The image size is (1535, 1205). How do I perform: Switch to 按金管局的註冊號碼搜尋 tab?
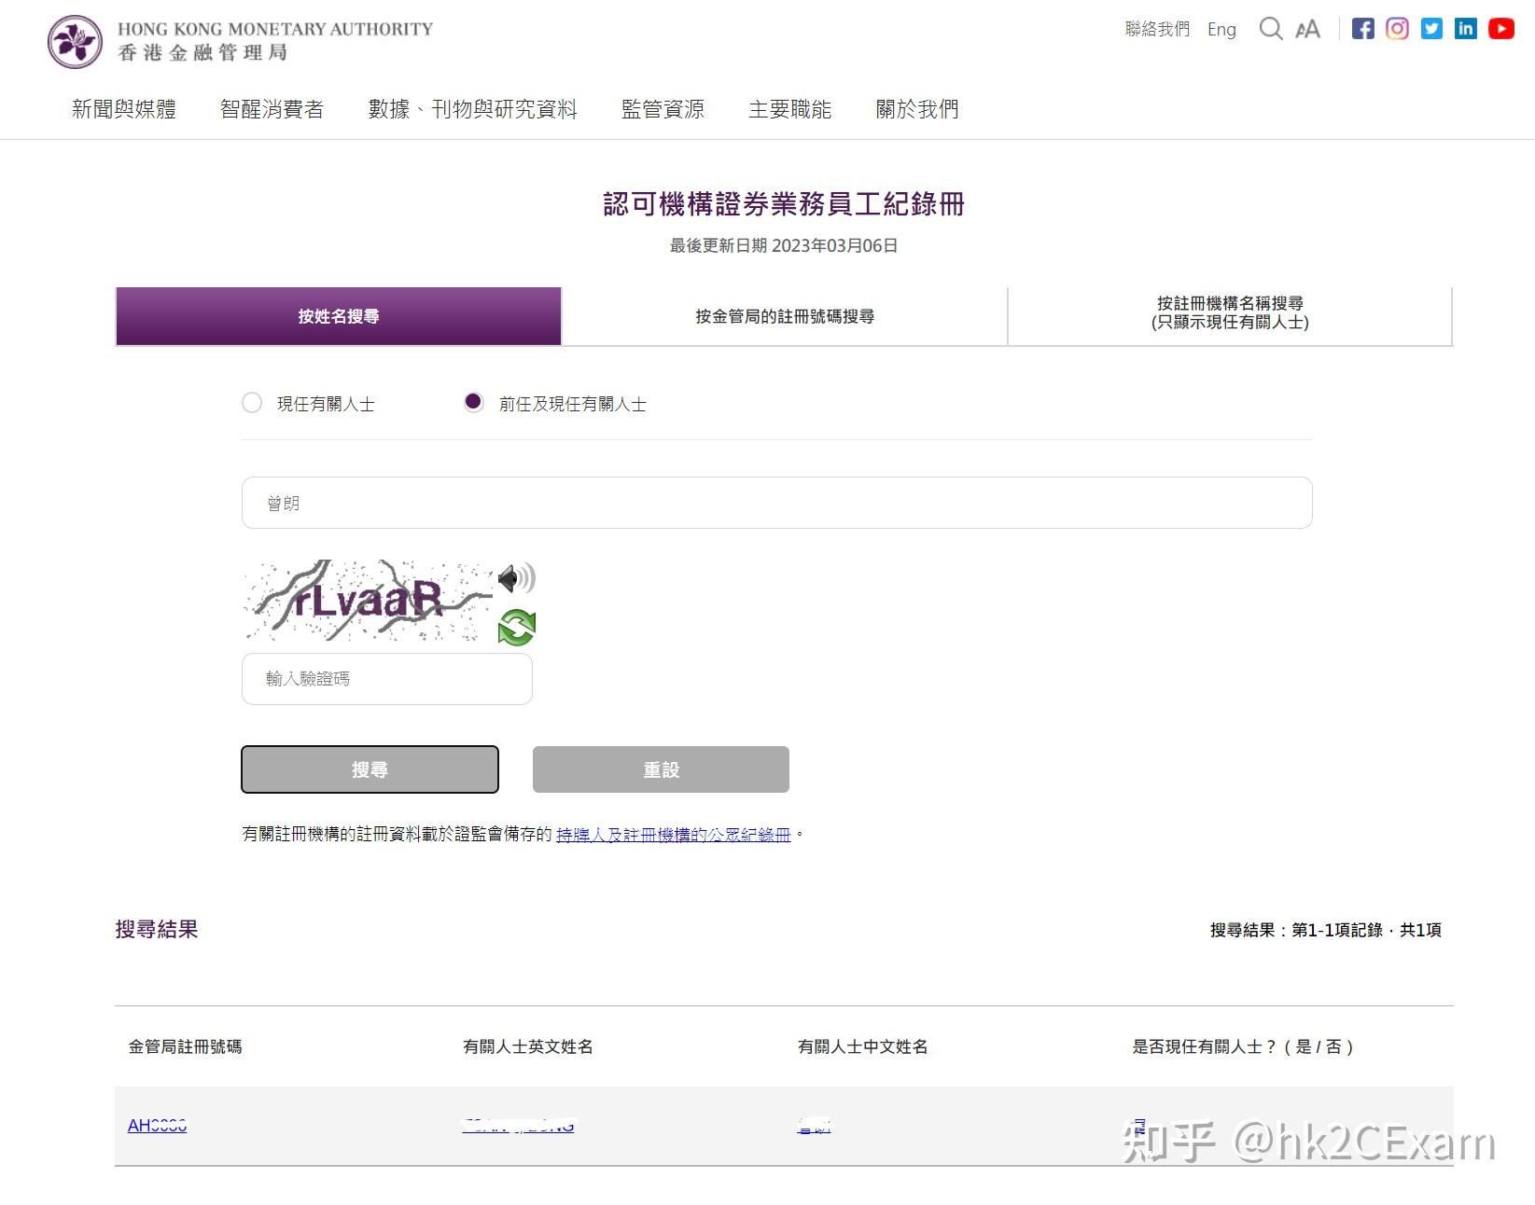pyautogui.click(x=785, y=316)
